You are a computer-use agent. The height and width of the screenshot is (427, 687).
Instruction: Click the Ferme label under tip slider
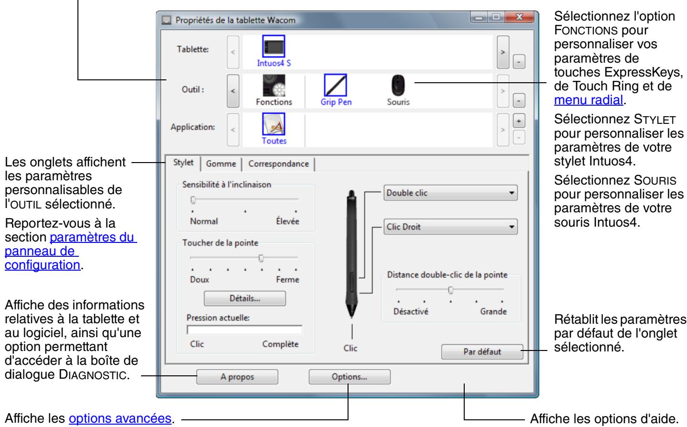pyautogui.click(x=287, y=279)
